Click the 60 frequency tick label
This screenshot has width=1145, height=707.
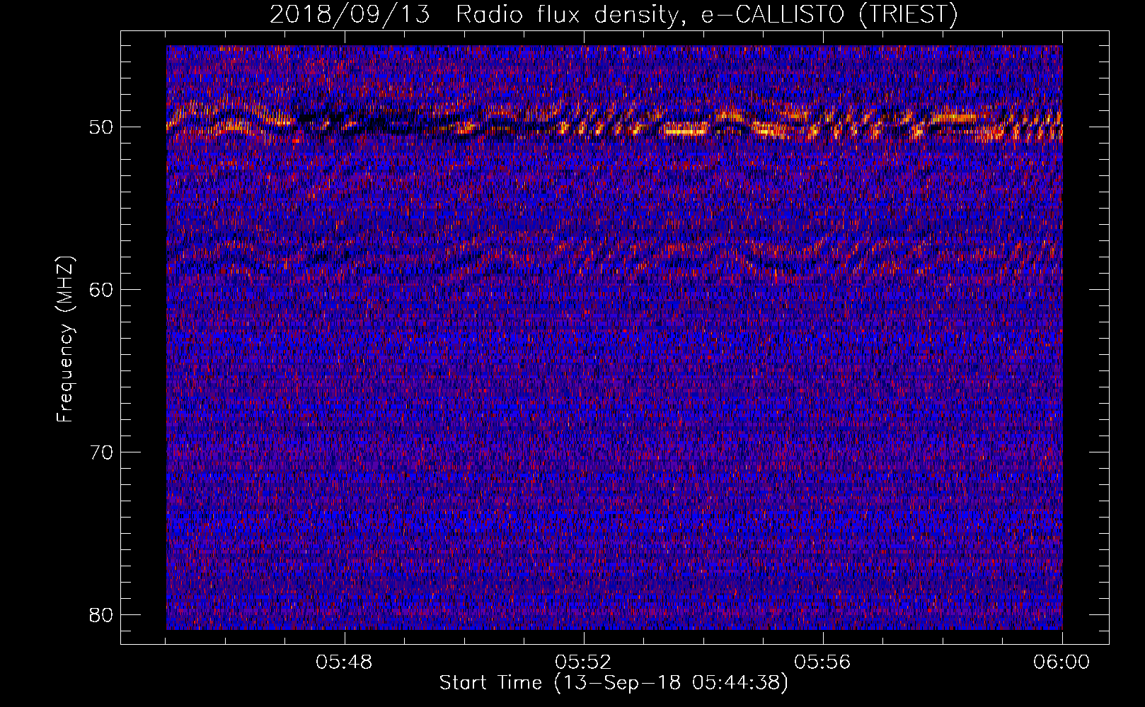click(x=102, y=290)
